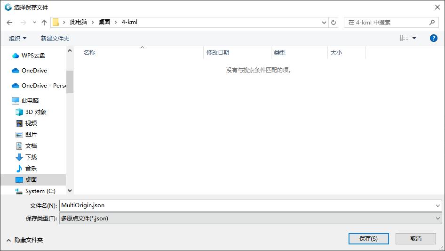The width and height of the screenshot is (445, 251).
Task: Select 桌面 in address breadcrumb
Action: pos(104,22)
